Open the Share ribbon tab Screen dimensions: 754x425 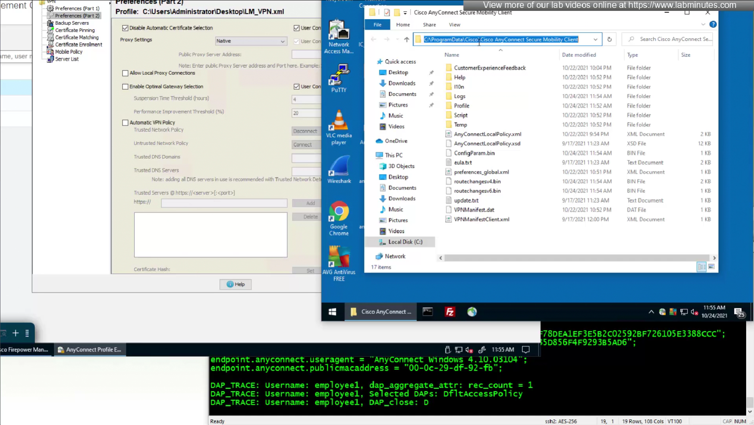[429, 25]
